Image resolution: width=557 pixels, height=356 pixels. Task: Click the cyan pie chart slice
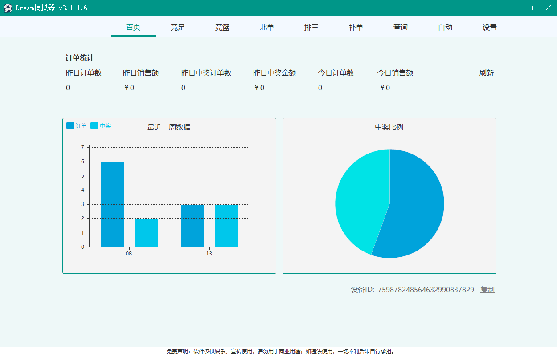click(361, 196)
